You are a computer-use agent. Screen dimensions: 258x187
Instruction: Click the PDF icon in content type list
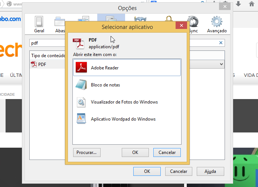(34, 64)
